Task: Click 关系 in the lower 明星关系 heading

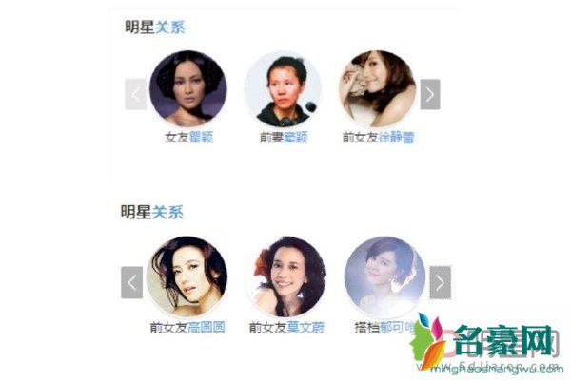Action: [167, 212]
